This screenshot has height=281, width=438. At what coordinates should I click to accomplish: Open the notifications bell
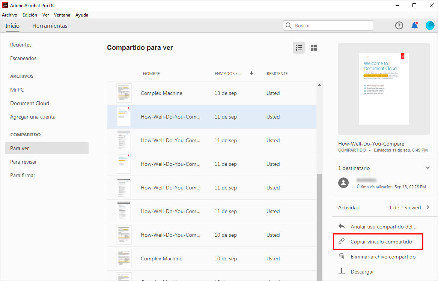tap(414, 26)
